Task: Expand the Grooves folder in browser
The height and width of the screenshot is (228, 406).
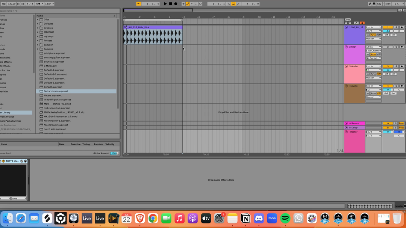Action: click(x=38, y=28)
